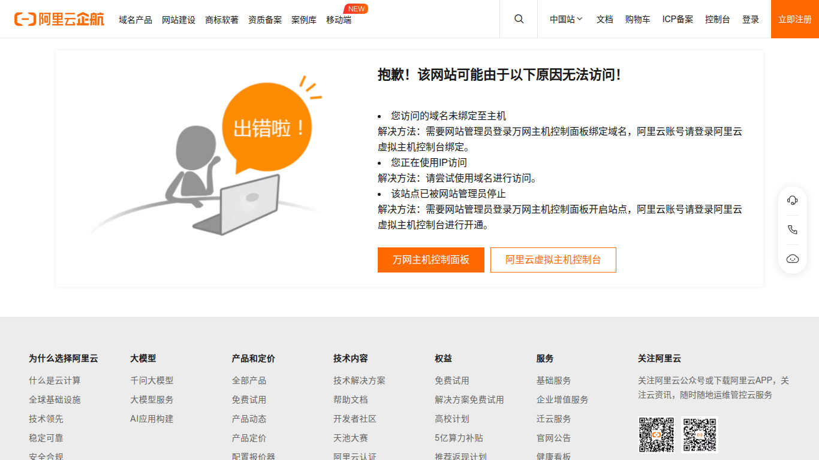The image size is (819, 460).
Task: Go to 文档 in the top bar
Action: click(605, 19)
